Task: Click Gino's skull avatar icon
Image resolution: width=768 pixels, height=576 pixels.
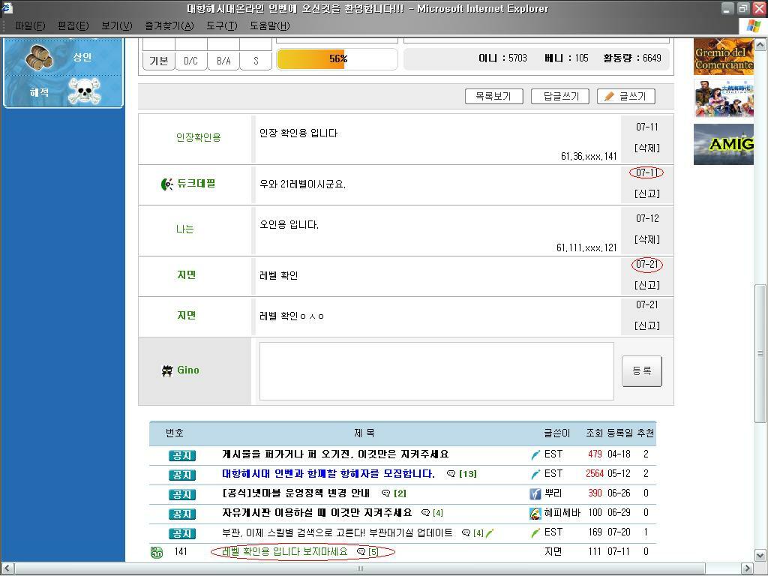Action: click(x=168, y=370)
